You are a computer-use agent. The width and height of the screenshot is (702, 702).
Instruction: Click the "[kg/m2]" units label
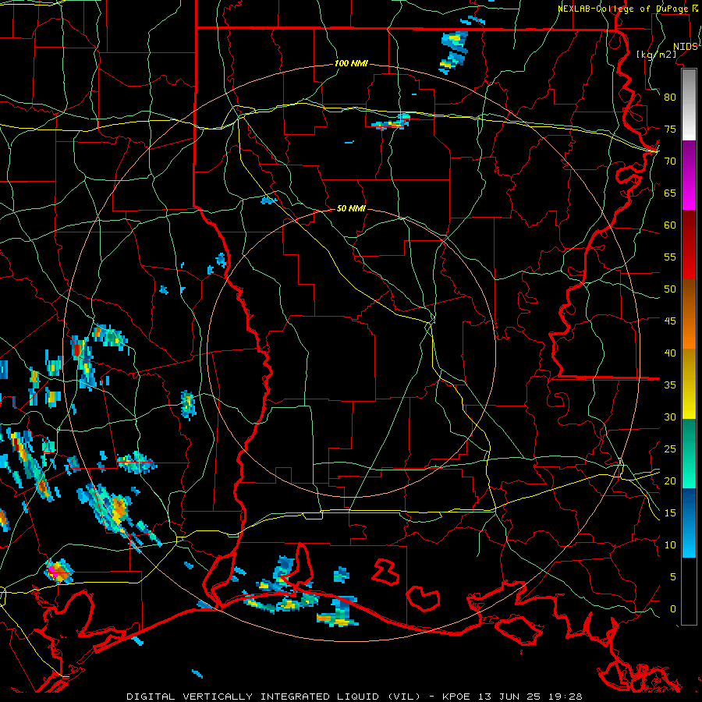coord(656,55)
